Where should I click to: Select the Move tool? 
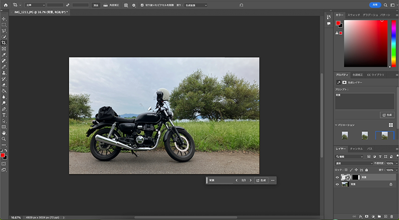3,19
